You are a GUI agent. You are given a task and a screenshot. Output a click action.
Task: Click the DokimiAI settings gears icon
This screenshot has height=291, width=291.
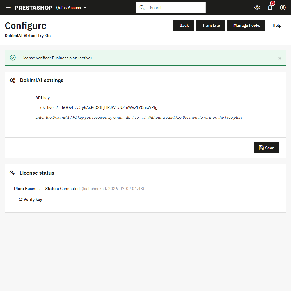point(13,80)
